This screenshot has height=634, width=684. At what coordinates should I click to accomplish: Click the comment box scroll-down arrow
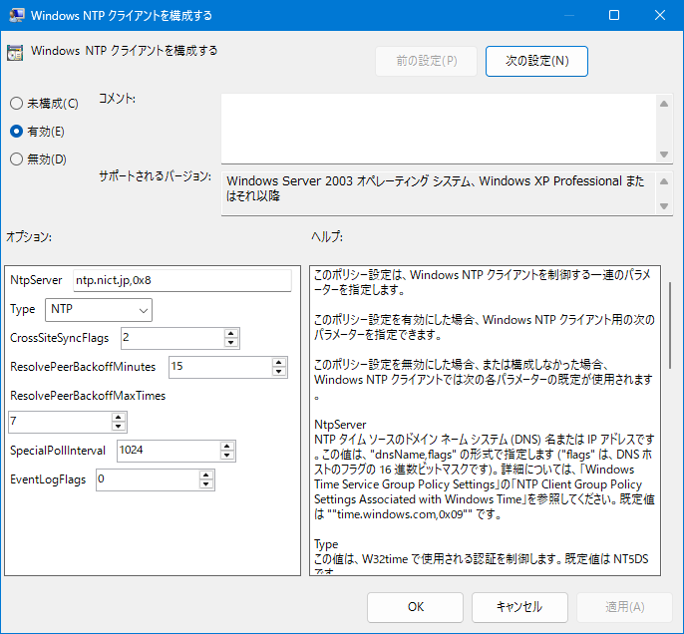click(x=664, y=154)
